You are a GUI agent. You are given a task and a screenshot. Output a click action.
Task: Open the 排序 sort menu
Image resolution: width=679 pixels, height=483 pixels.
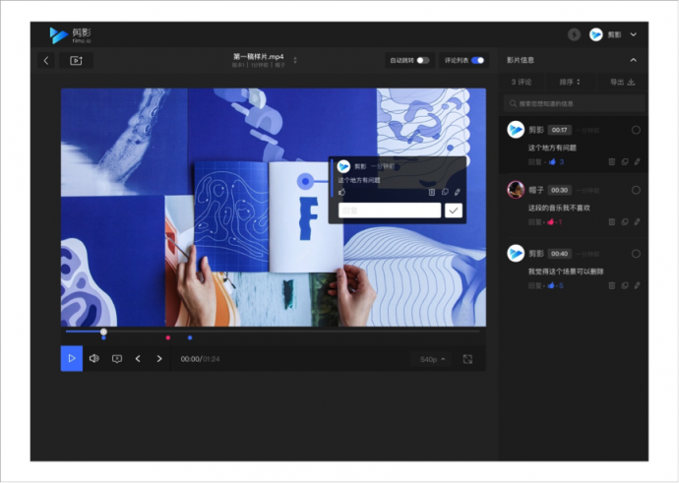tap(570, 82)
